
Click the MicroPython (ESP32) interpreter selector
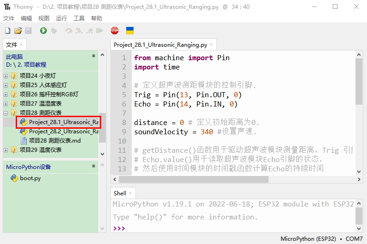(308, 239)
